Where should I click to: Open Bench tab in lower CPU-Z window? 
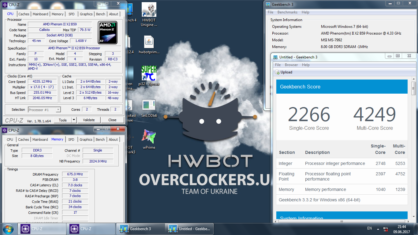[x=100, y=140]
